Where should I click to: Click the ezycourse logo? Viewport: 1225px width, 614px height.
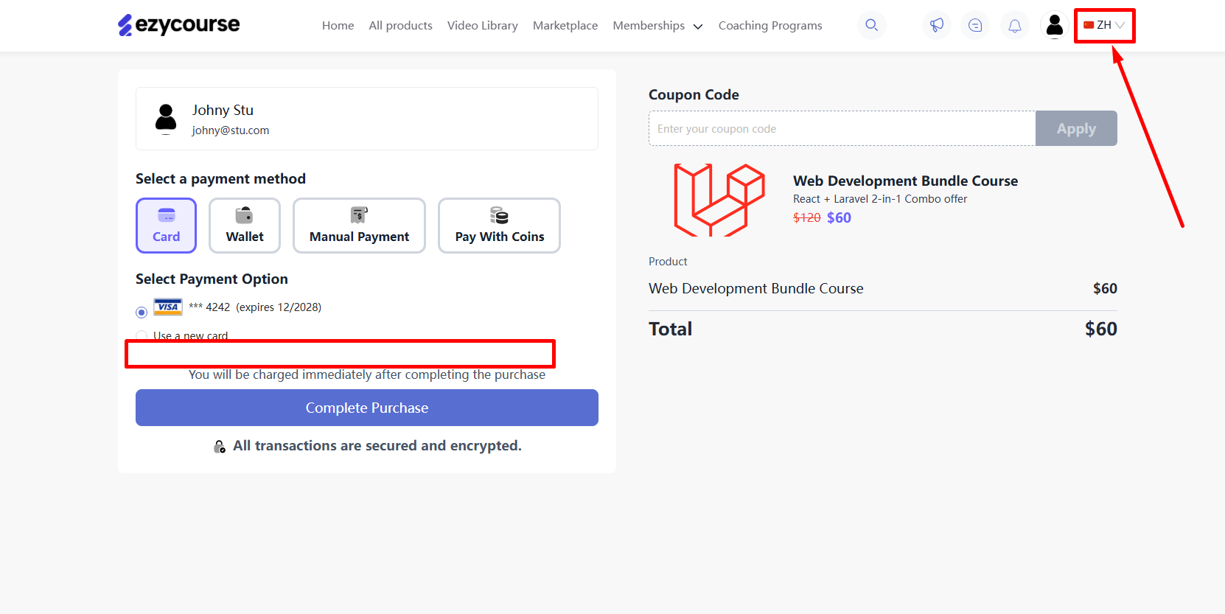click(179, 25)
